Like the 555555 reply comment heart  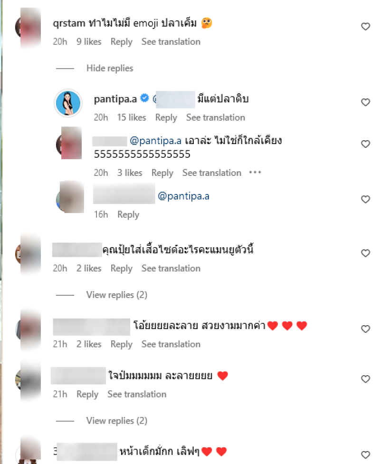pos(365,144)
